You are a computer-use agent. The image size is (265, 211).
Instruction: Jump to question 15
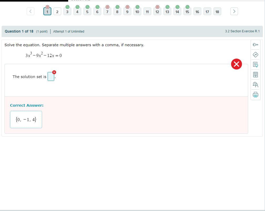tap(187, 12)
